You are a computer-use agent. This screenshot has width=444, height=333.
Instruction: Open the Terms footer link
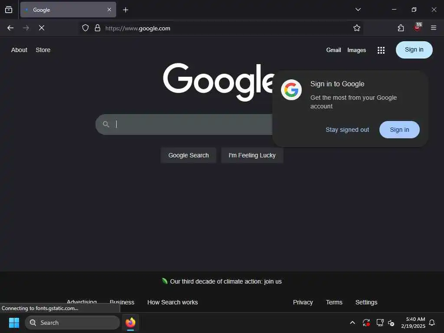pos(334,302)
